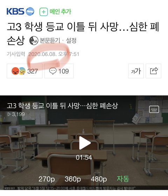Image resolution: width=168 pixels, height=196 pixels.
Task: Select 자동 automatic video quality
Action: (123, 179)
